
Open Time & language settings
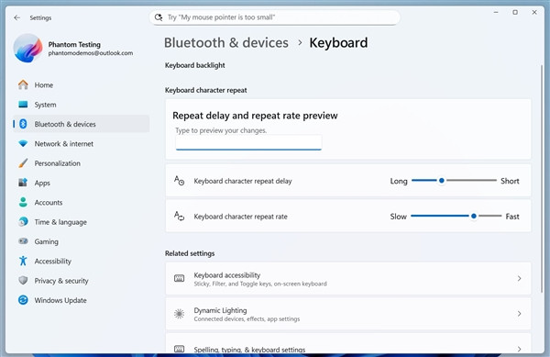(82, 222)
